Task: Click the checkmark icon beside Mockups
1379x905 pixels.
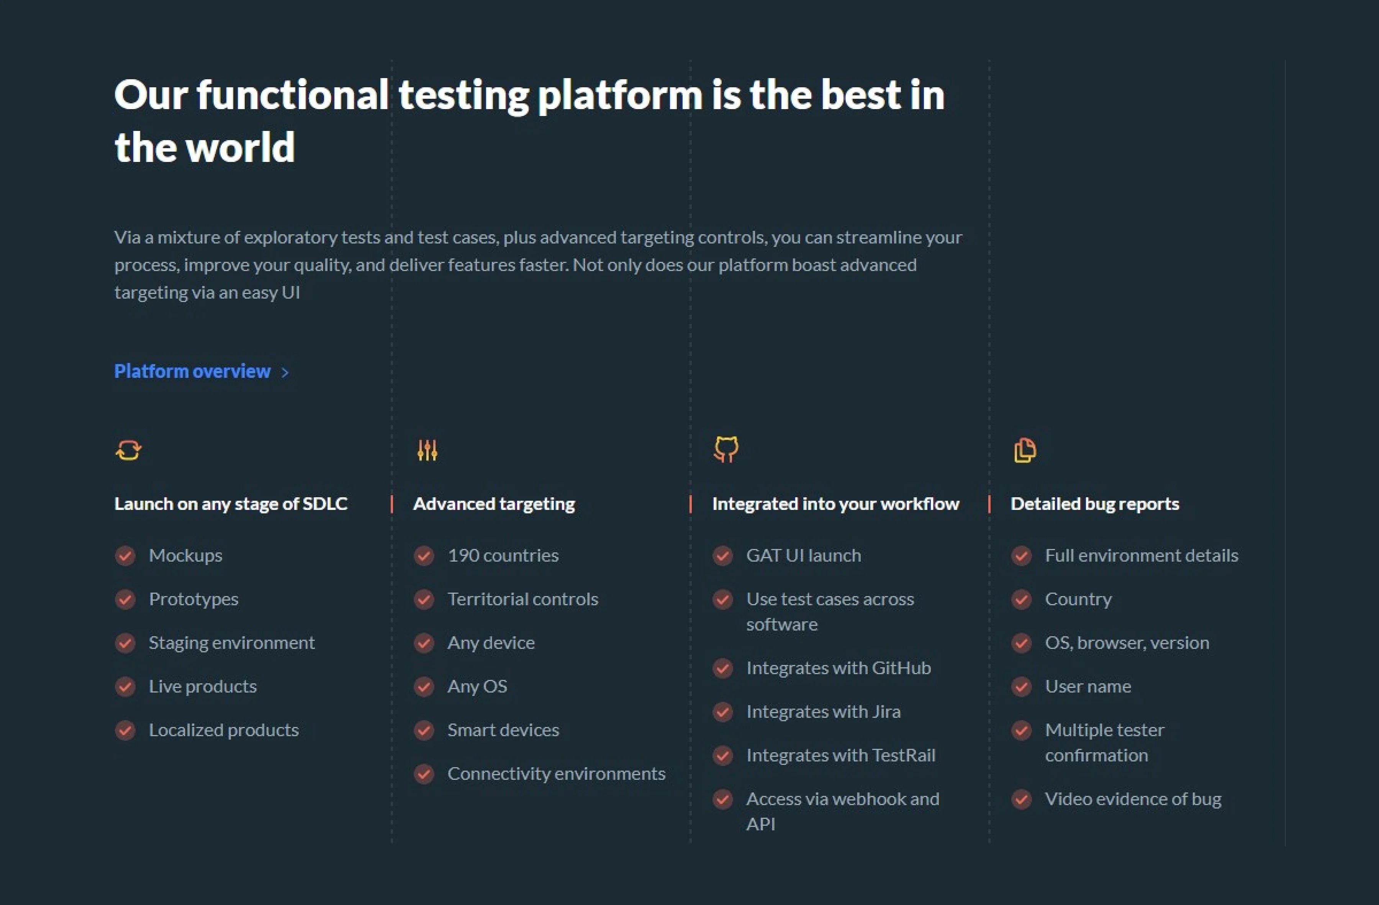Action: click(x=125, y=556)
